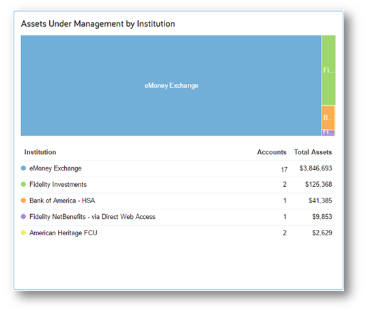Click the Assets Under Management by Institution title

[x=98, y=24]
